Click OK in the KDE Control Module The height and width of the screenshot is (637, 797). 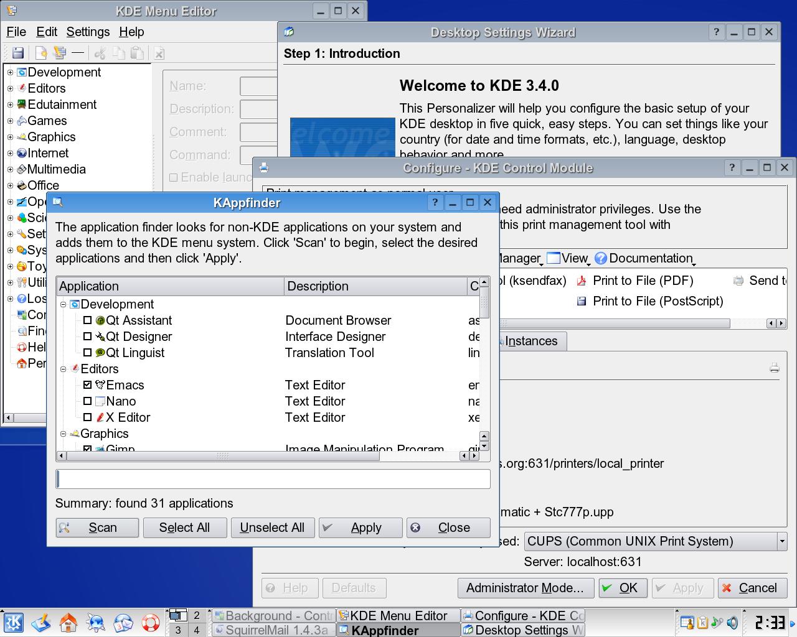tap(623, 588)
